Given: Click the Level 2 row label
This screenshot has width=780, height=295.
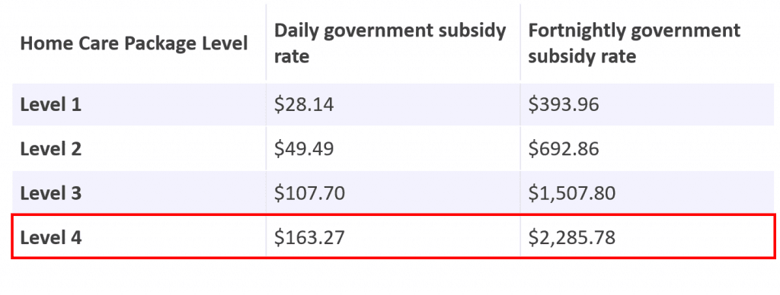Looking at the screenshot, I should 50,148.
